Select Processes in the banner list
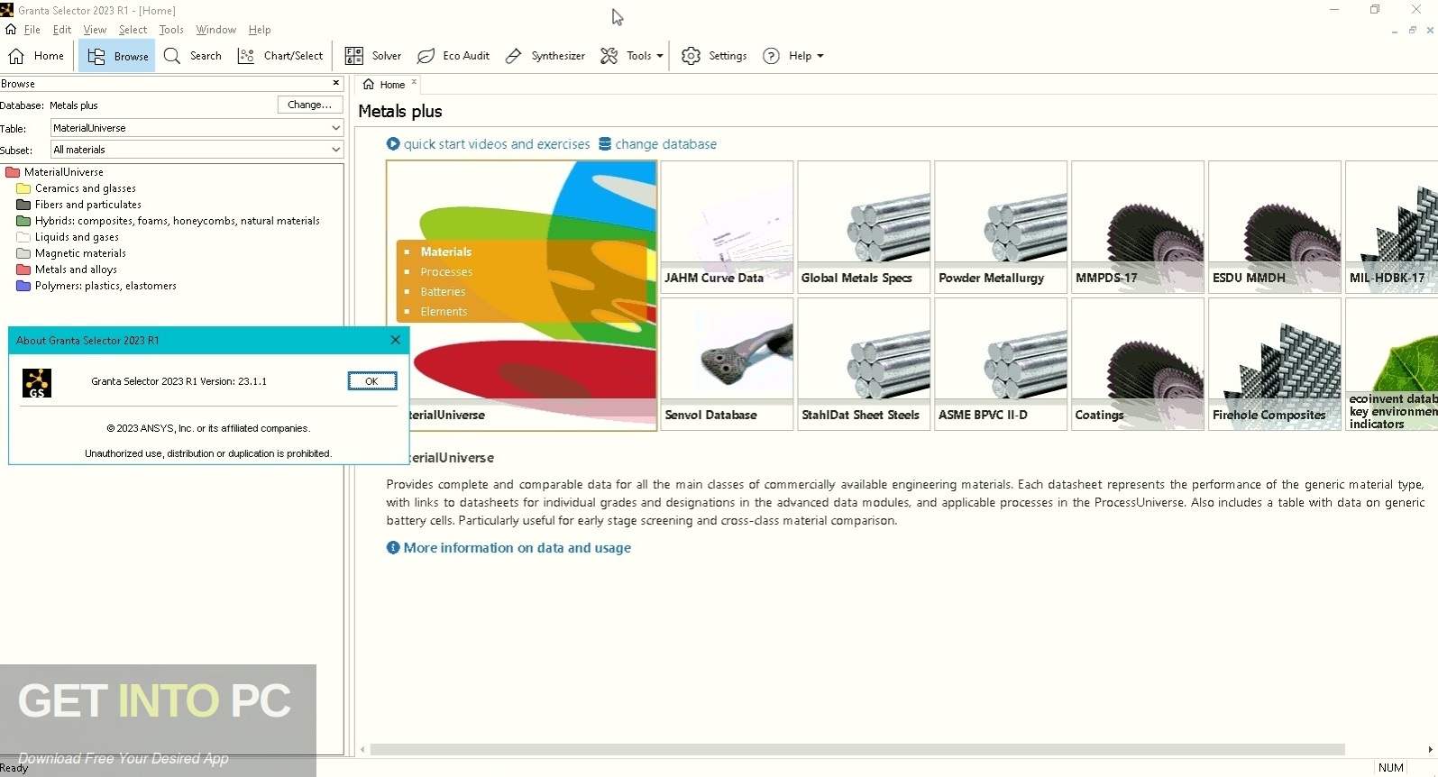 pyautogui.click(x=446, y=271)
